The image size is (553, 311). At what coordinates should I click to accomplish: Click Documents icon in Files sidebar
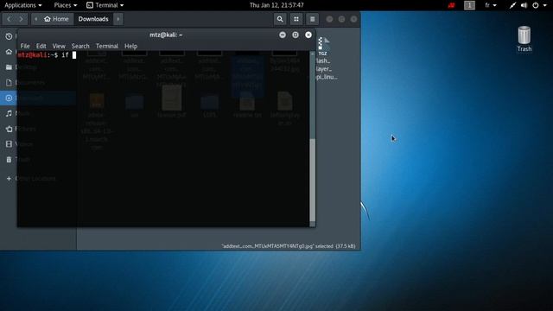pyautogui.click(x=9, y=83)
